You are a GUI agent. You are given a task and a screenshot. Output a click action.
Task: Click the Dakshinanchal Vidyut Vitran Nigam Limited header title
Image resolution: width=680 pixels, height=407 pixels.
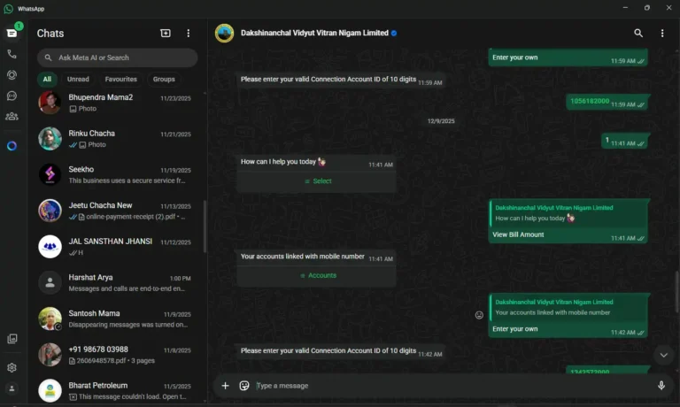coord(314,33)
